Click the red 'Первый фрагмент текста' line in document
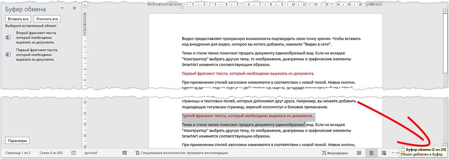The image size is (449, 159). coord(248,74)
